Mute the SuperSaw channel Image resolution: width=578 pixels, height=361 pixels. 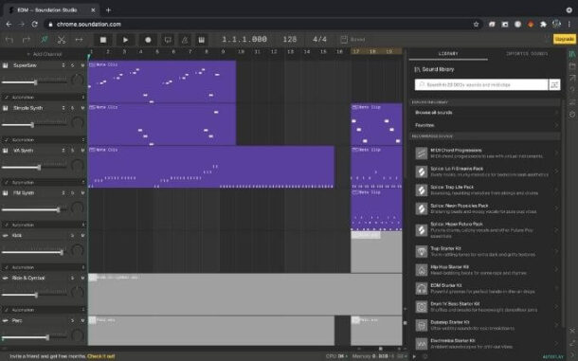(82, 65)
